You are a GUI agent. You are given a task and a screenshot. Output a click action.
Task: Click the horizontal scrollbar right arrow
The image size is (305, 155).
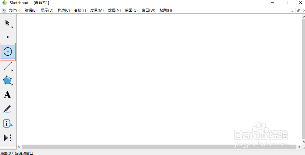(x=300, y=147)
